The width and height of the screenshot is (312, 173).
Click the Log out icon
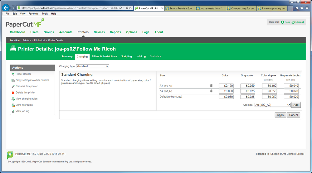tap(293, 22)
